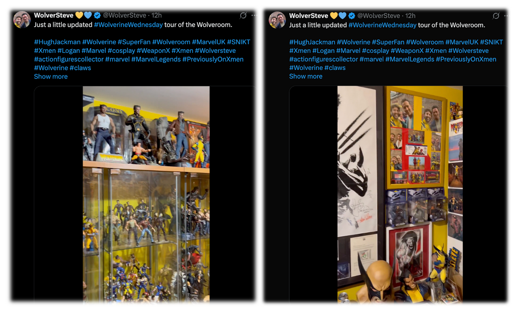Expand right tweet text with Show more
Screen dimensions: 518x312
[x=306, y=76]
